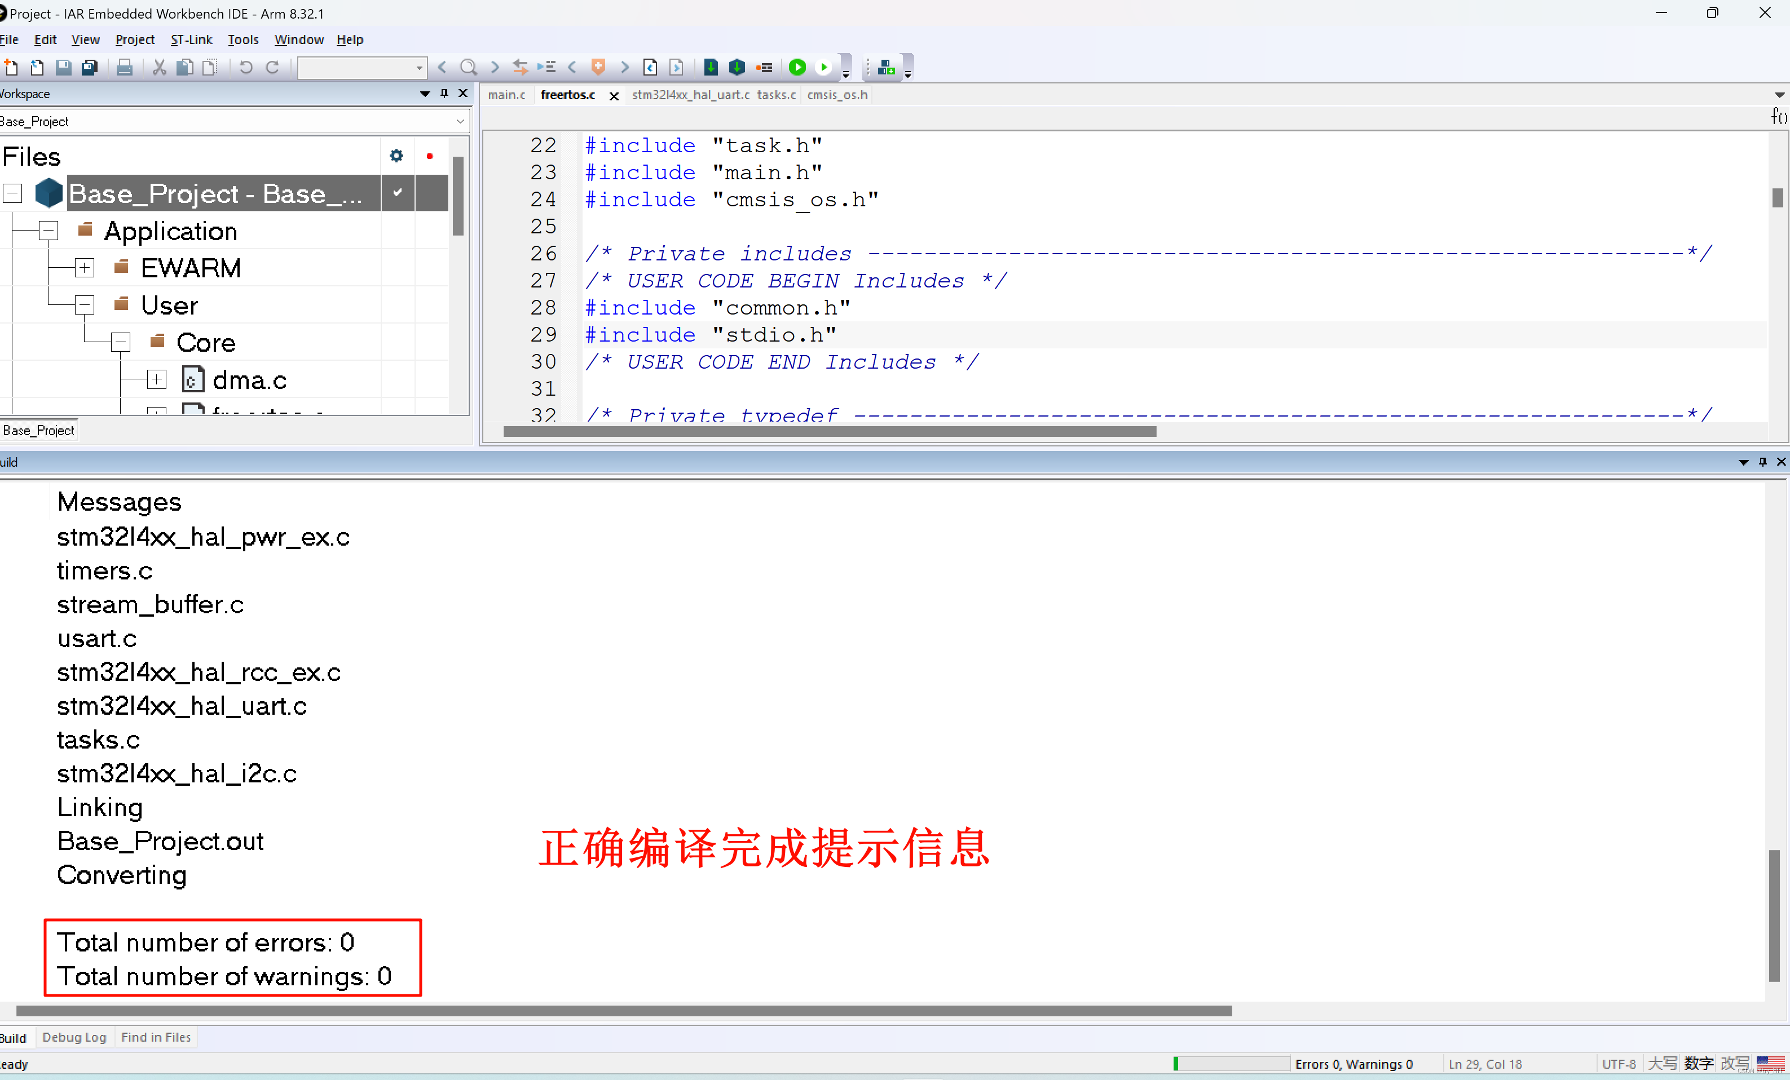Open the editor tab list dropdown

tap(1779, 95)
